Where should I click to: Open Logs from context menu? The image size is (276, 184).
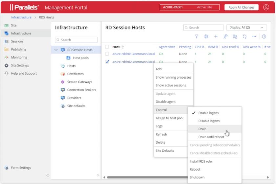tap(171, 126)
